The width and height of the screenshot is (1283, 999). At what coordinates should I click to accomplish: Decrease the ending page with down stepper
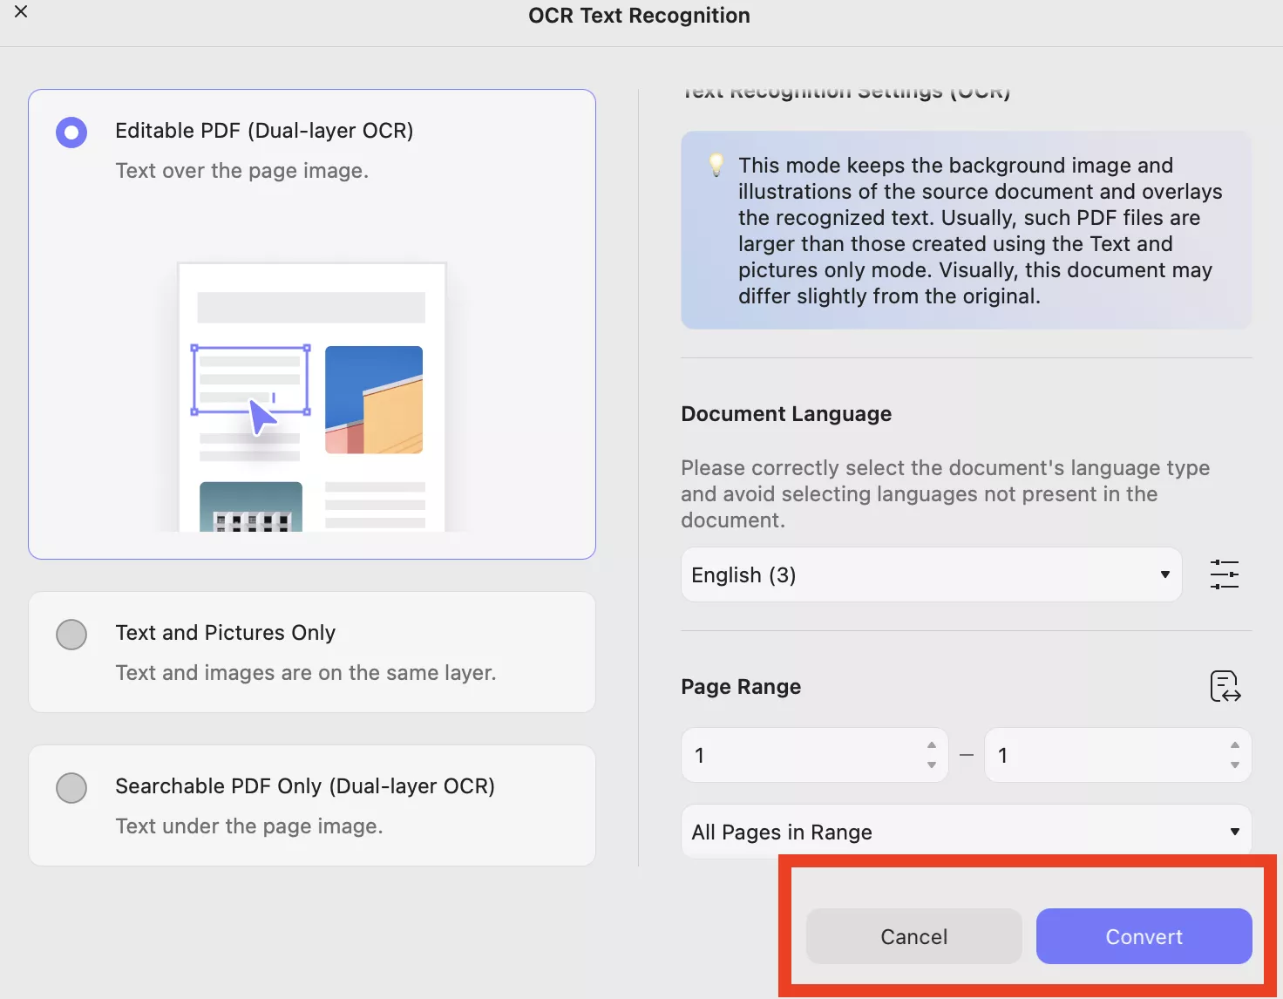pos(1235,765)
